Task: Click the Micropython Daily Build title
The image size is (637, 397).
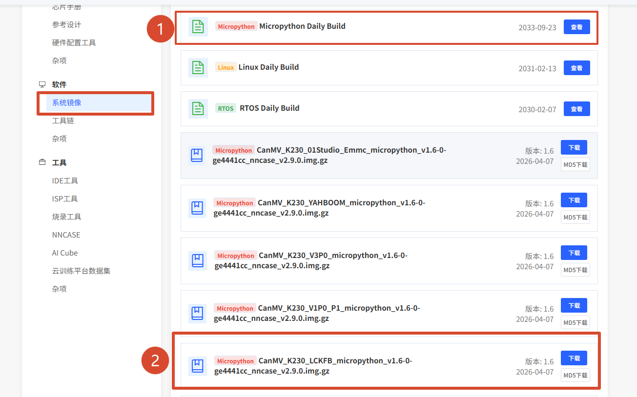Action: [x=302, y=26]
